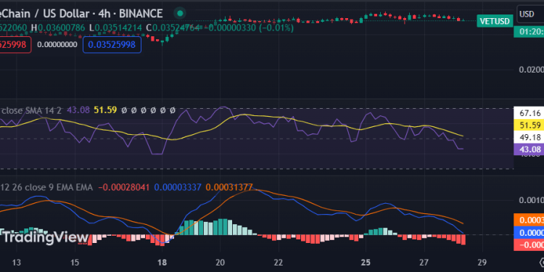Screen dimensions: 544x272
Task: Click the orange signal axis label 0.0003
Action: click(529, 220)
